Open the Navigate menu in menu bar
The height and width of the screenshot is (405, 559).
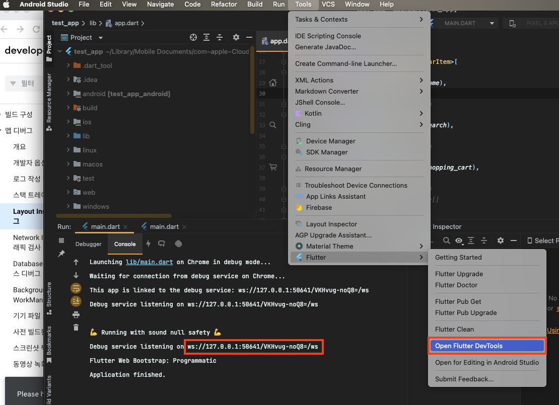tap(161, 4)
